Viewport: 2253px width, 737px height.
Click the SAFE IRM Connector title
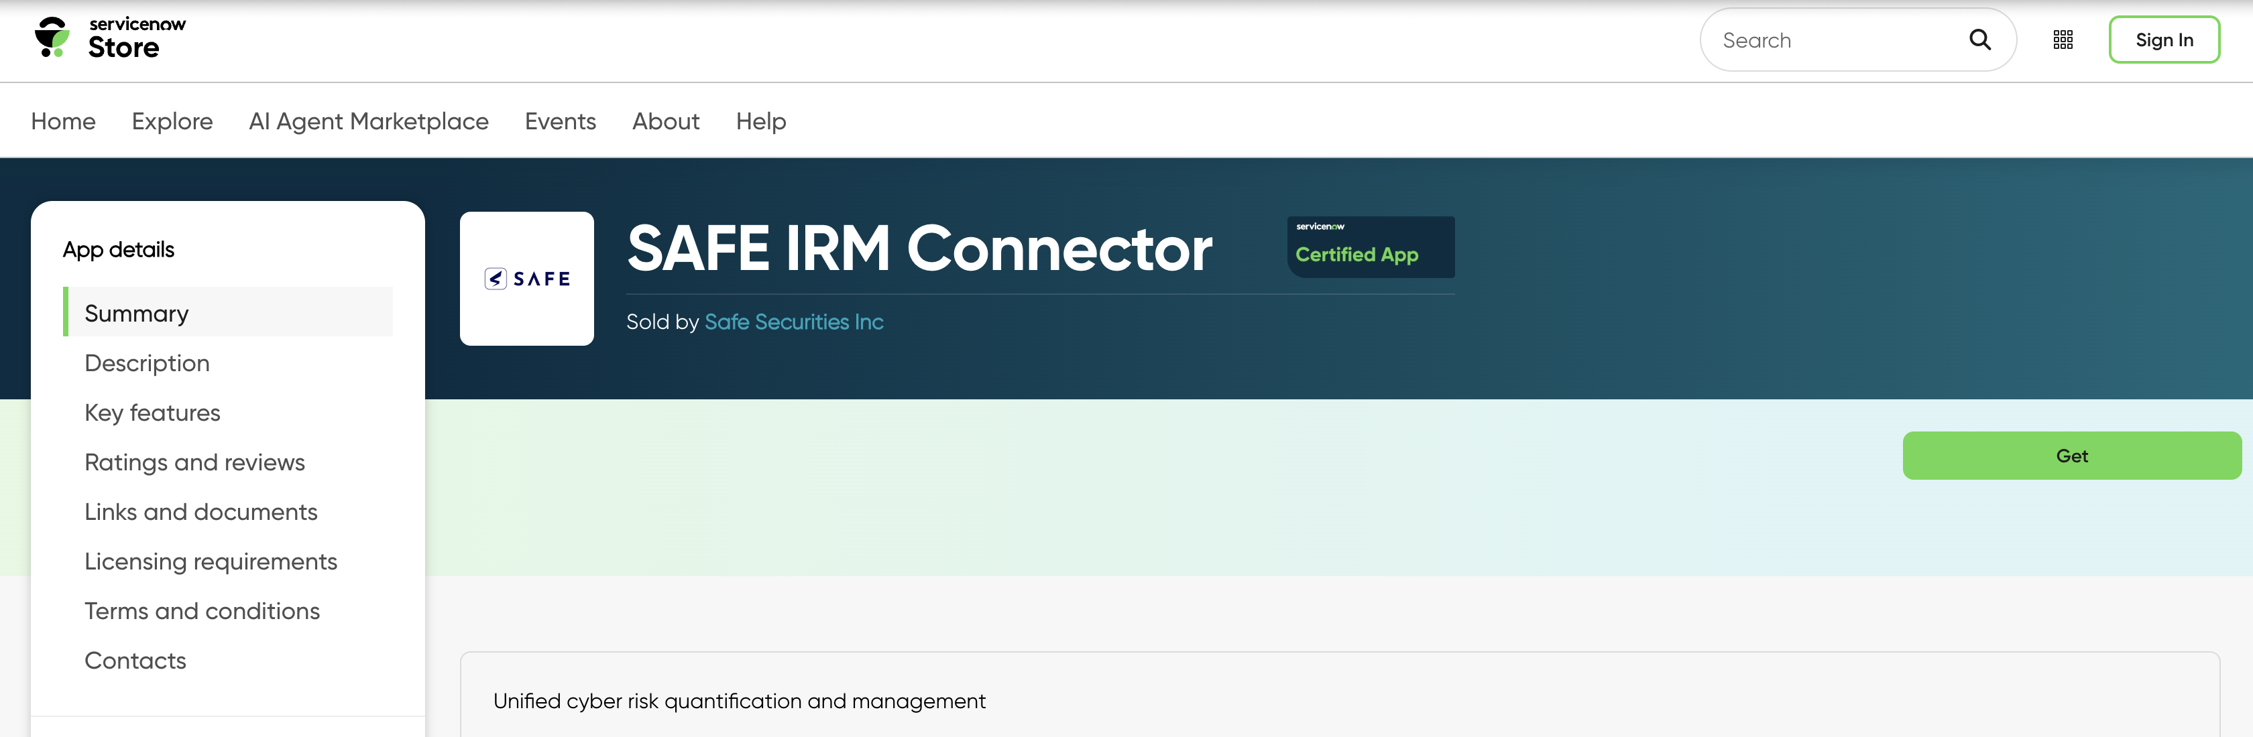[x=919, y=249]
